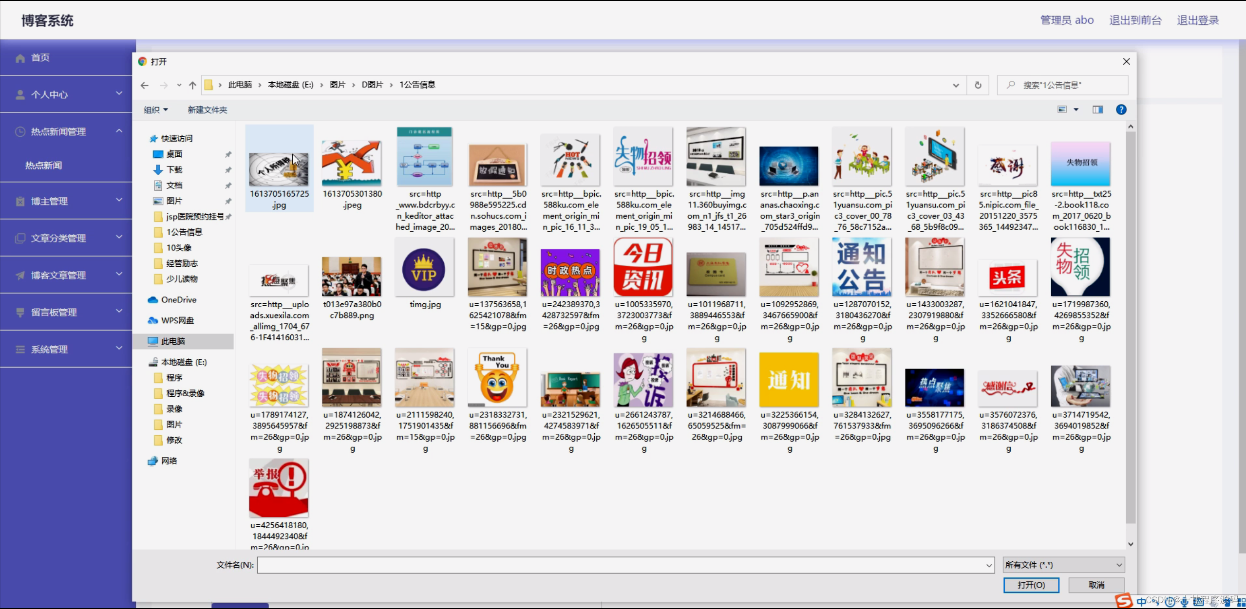Click the 打开(O) button

pos(1031,585)
